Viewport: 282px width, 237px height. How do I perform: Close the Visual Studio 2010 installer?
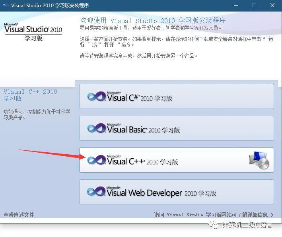(x=272, y=5)
